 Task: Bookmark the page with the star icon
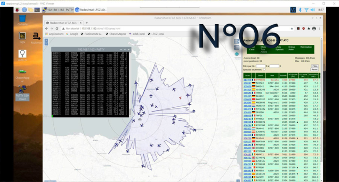click(292, 29)
